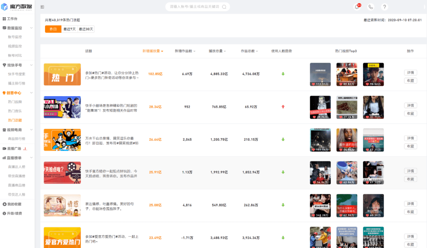Collapse the sidebar with the menu fold icon
427x248 pixels.
coord(42,7)
